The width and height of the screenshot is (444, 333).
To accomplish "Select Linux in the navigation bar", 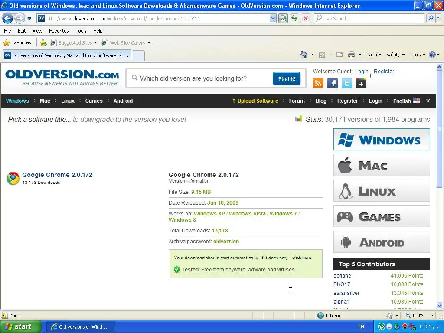I will coord(68,101).
